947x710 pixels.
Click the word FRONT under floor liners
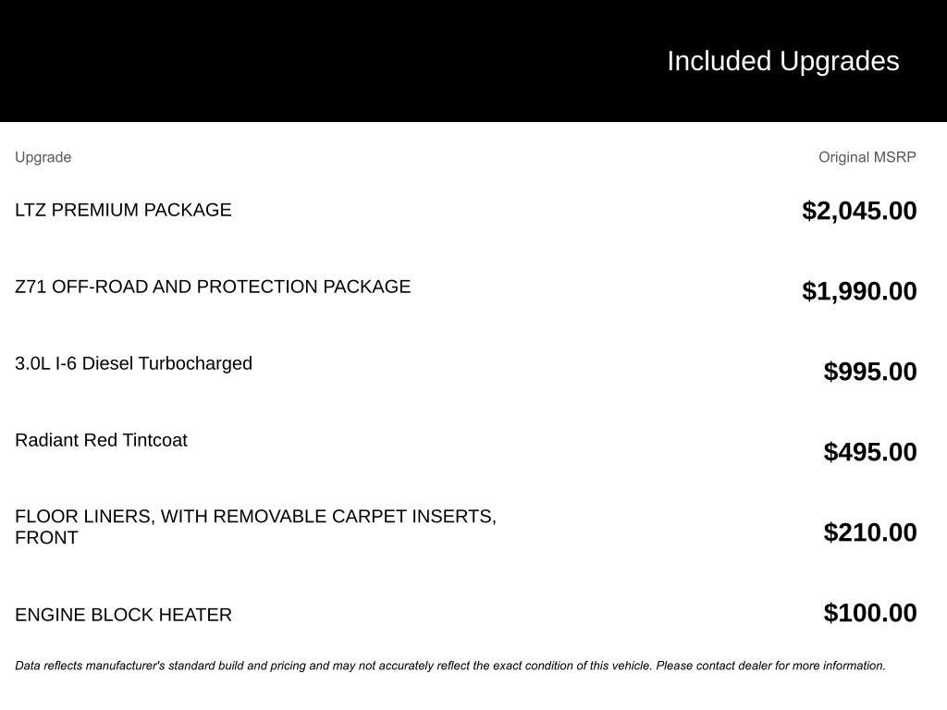pos(46,538)
